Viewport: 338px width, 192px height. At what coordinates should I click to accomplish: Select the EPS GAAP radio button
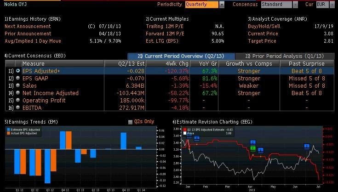(18, 78)
